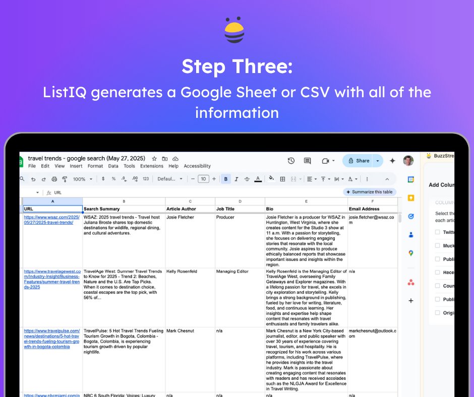Open the text color picker

(x=258, y=179)
